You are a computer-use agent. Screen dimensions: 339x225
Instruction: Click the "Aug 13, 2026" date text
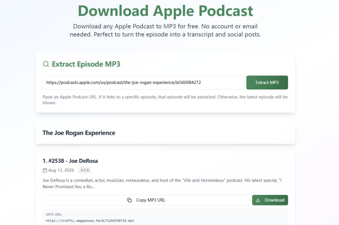pyautogui.click(x=61, y=170)
